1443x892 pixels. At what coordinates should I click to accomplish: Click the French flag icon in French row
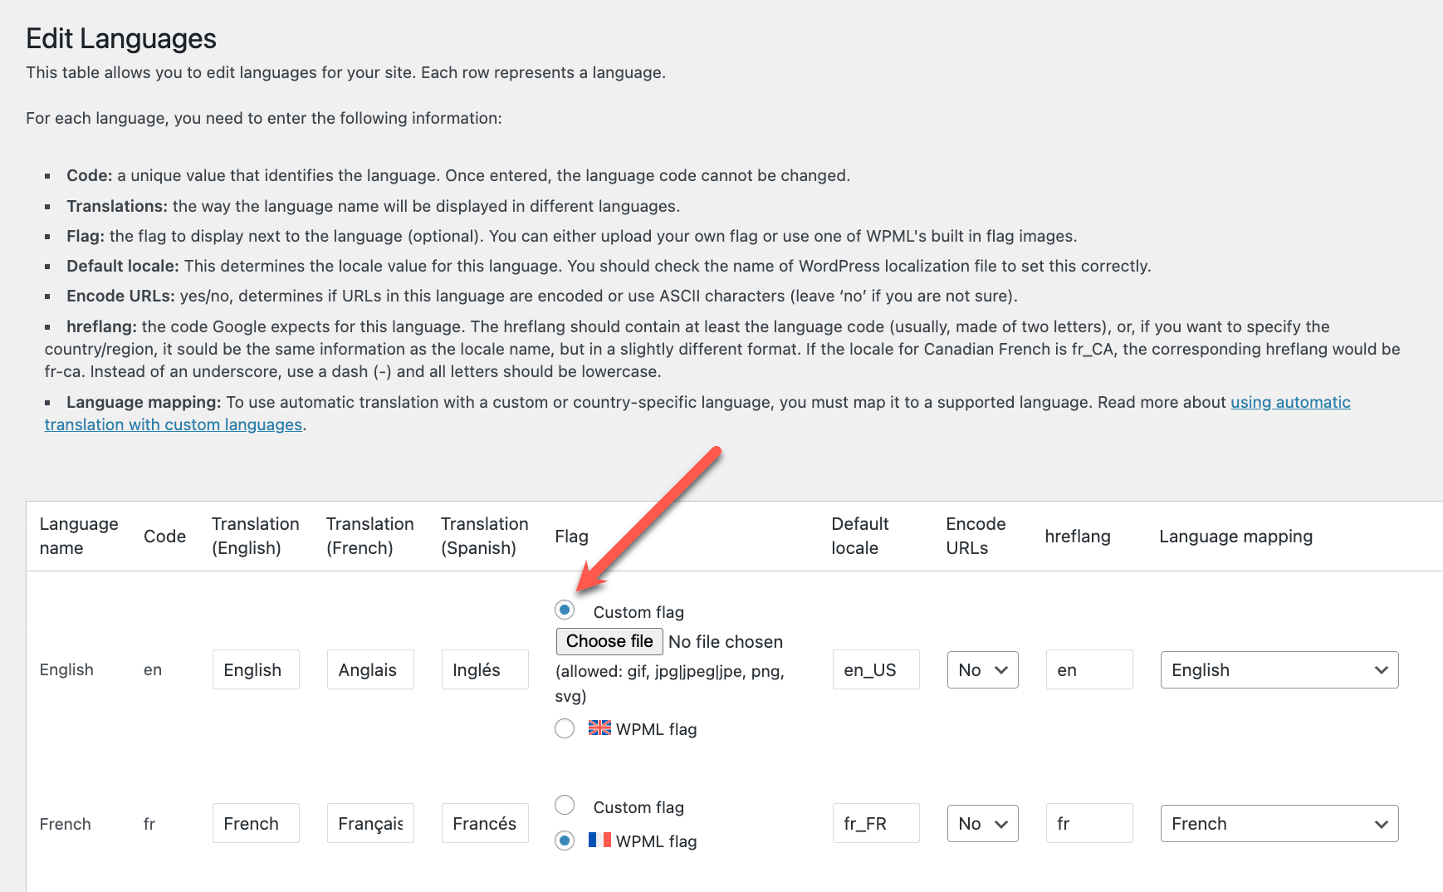(599, 841)
